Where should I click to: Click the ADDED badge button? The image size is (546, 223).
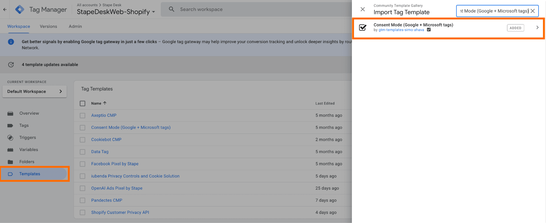pos(515,28)
